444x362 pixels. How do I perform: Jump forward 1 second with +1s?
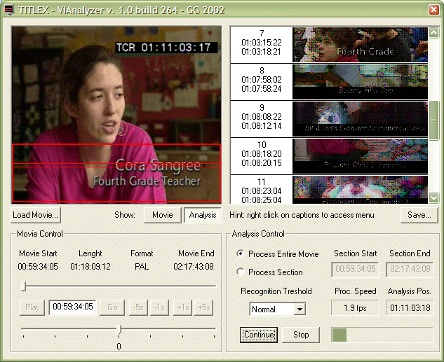182,307
